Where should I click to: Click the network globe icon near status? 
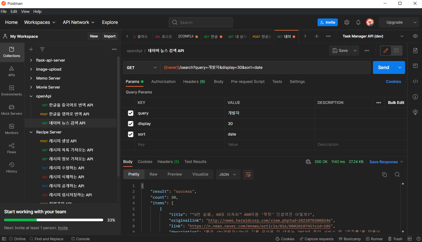pyautogui.click(x=308, y=162)
